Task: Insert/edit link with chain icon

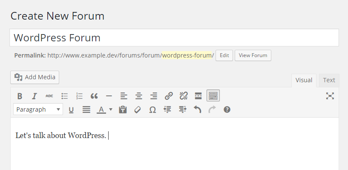Action: (169, 96)
